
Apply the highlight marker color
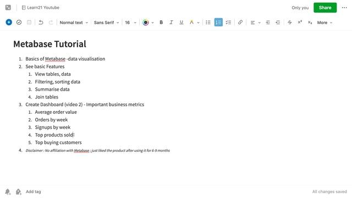click(x=191, y=22)
